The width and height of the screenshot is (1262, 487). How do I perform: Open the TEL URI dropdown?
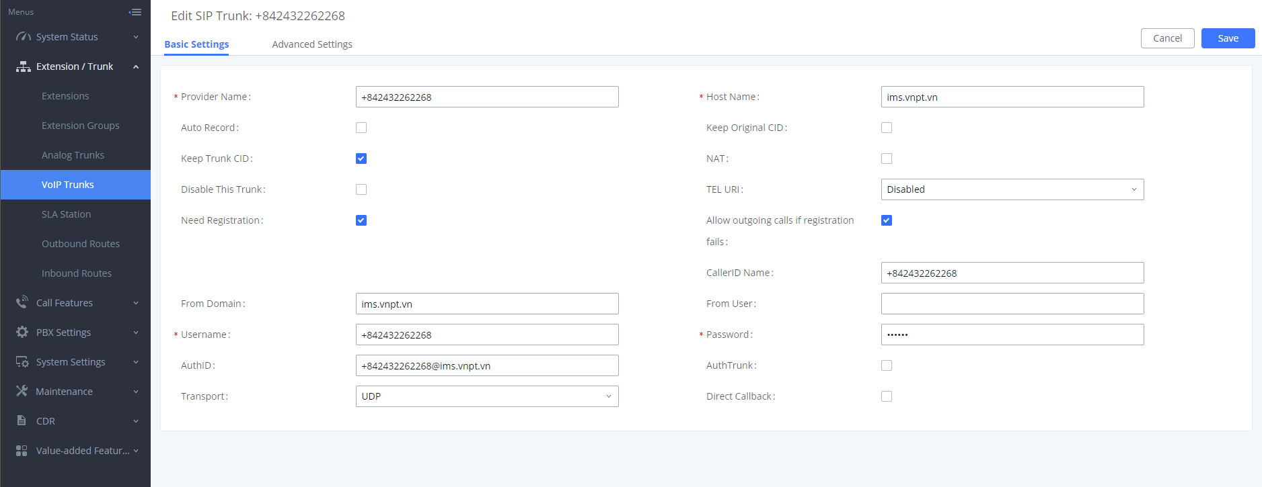click(x=1012, y=189)
